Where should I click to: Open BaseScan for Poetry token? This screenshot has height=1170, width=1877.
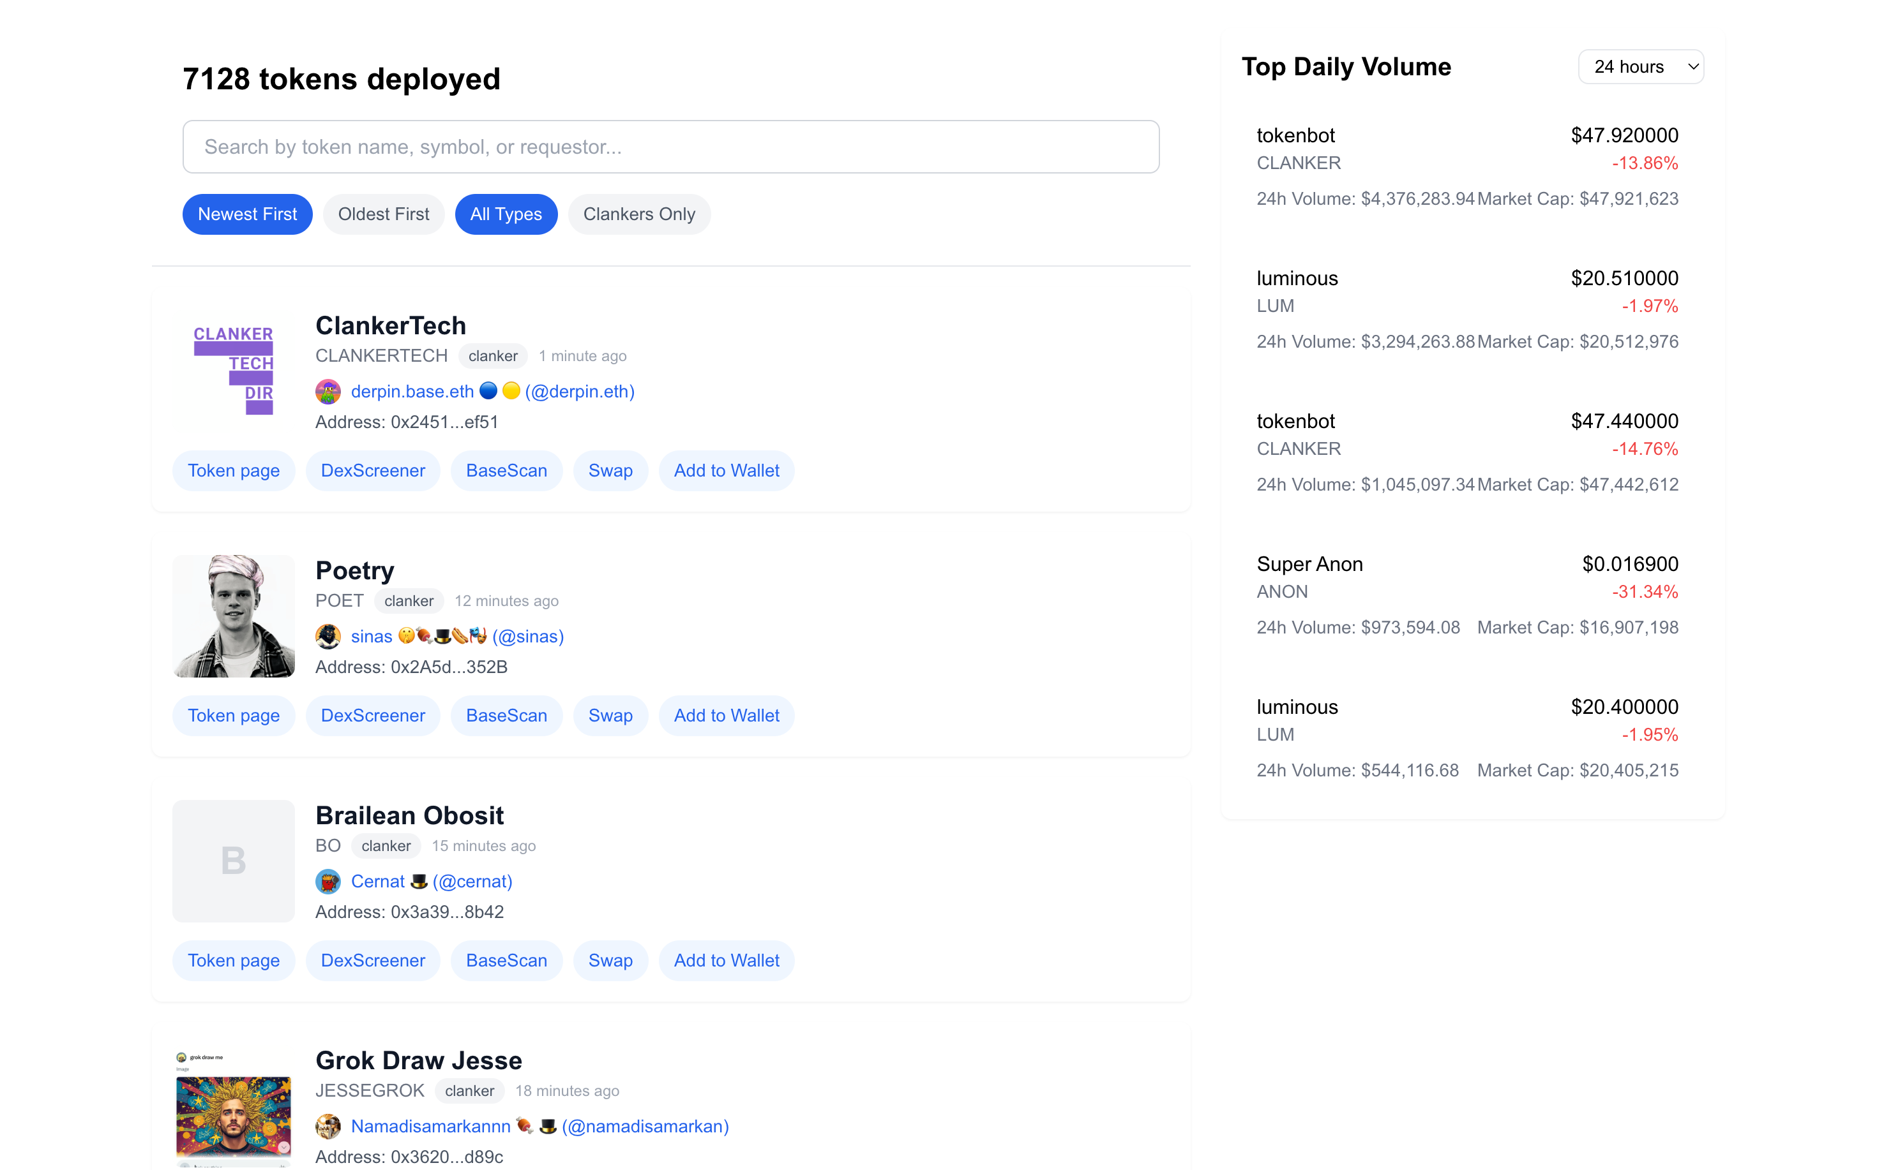506,716
